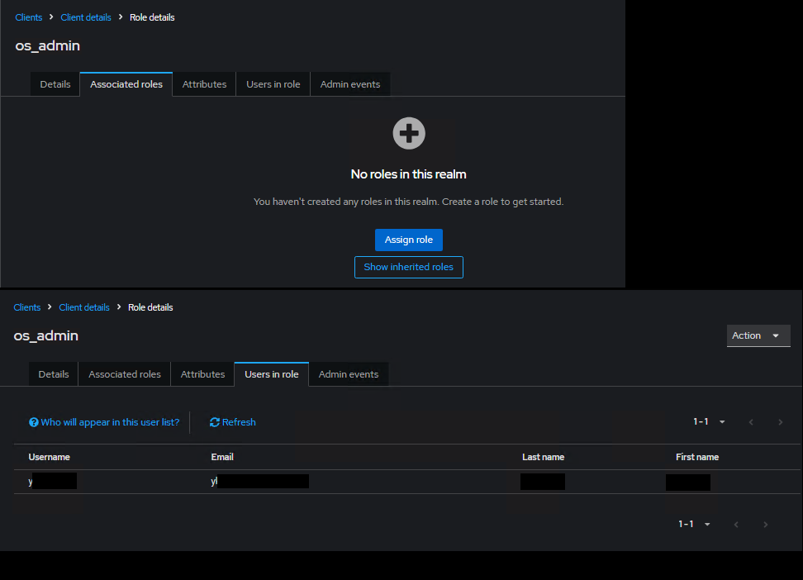Screen dimensions: 803x580
Task: Click the os_admin heading in the upper panel
Action: pyautogui.click(x=48, y=45)
